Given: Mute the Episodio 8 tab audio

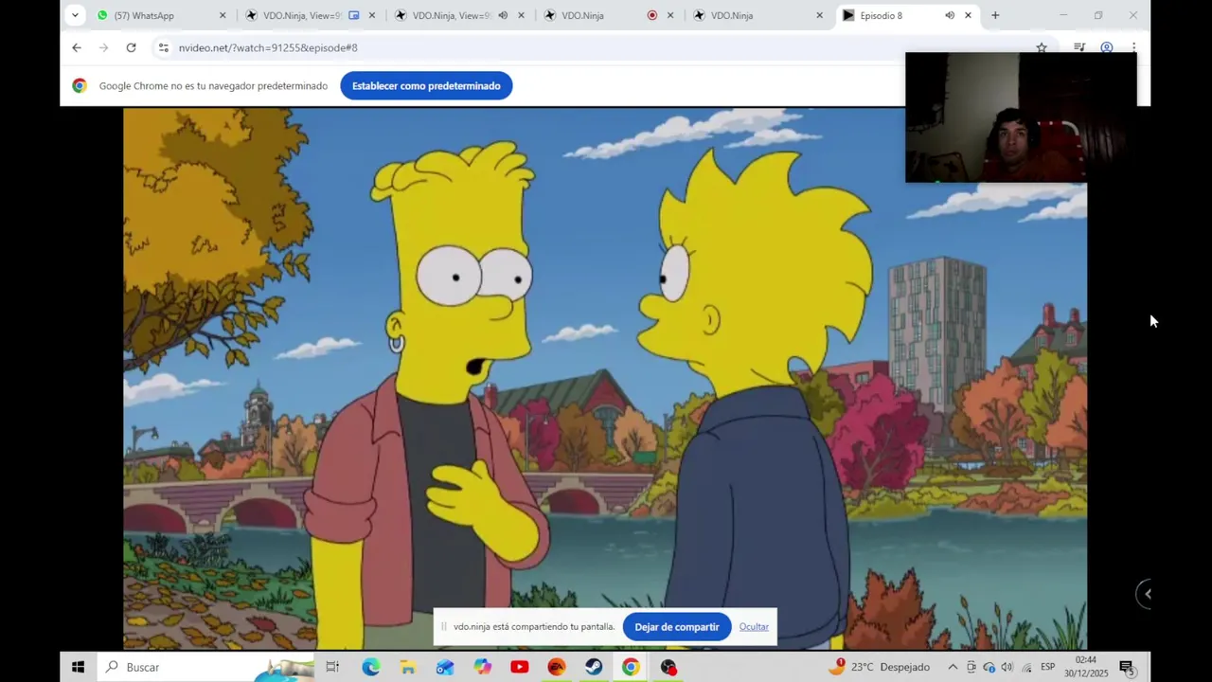Looking at the screenshot, I should click(x=950, y=15).
